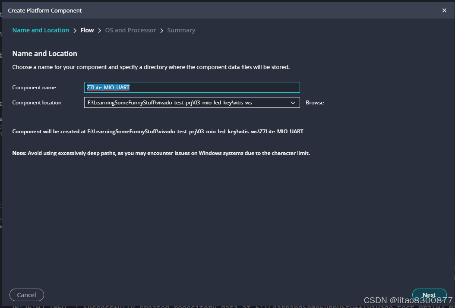Proceed with the Next button

[x=429, y=295]
